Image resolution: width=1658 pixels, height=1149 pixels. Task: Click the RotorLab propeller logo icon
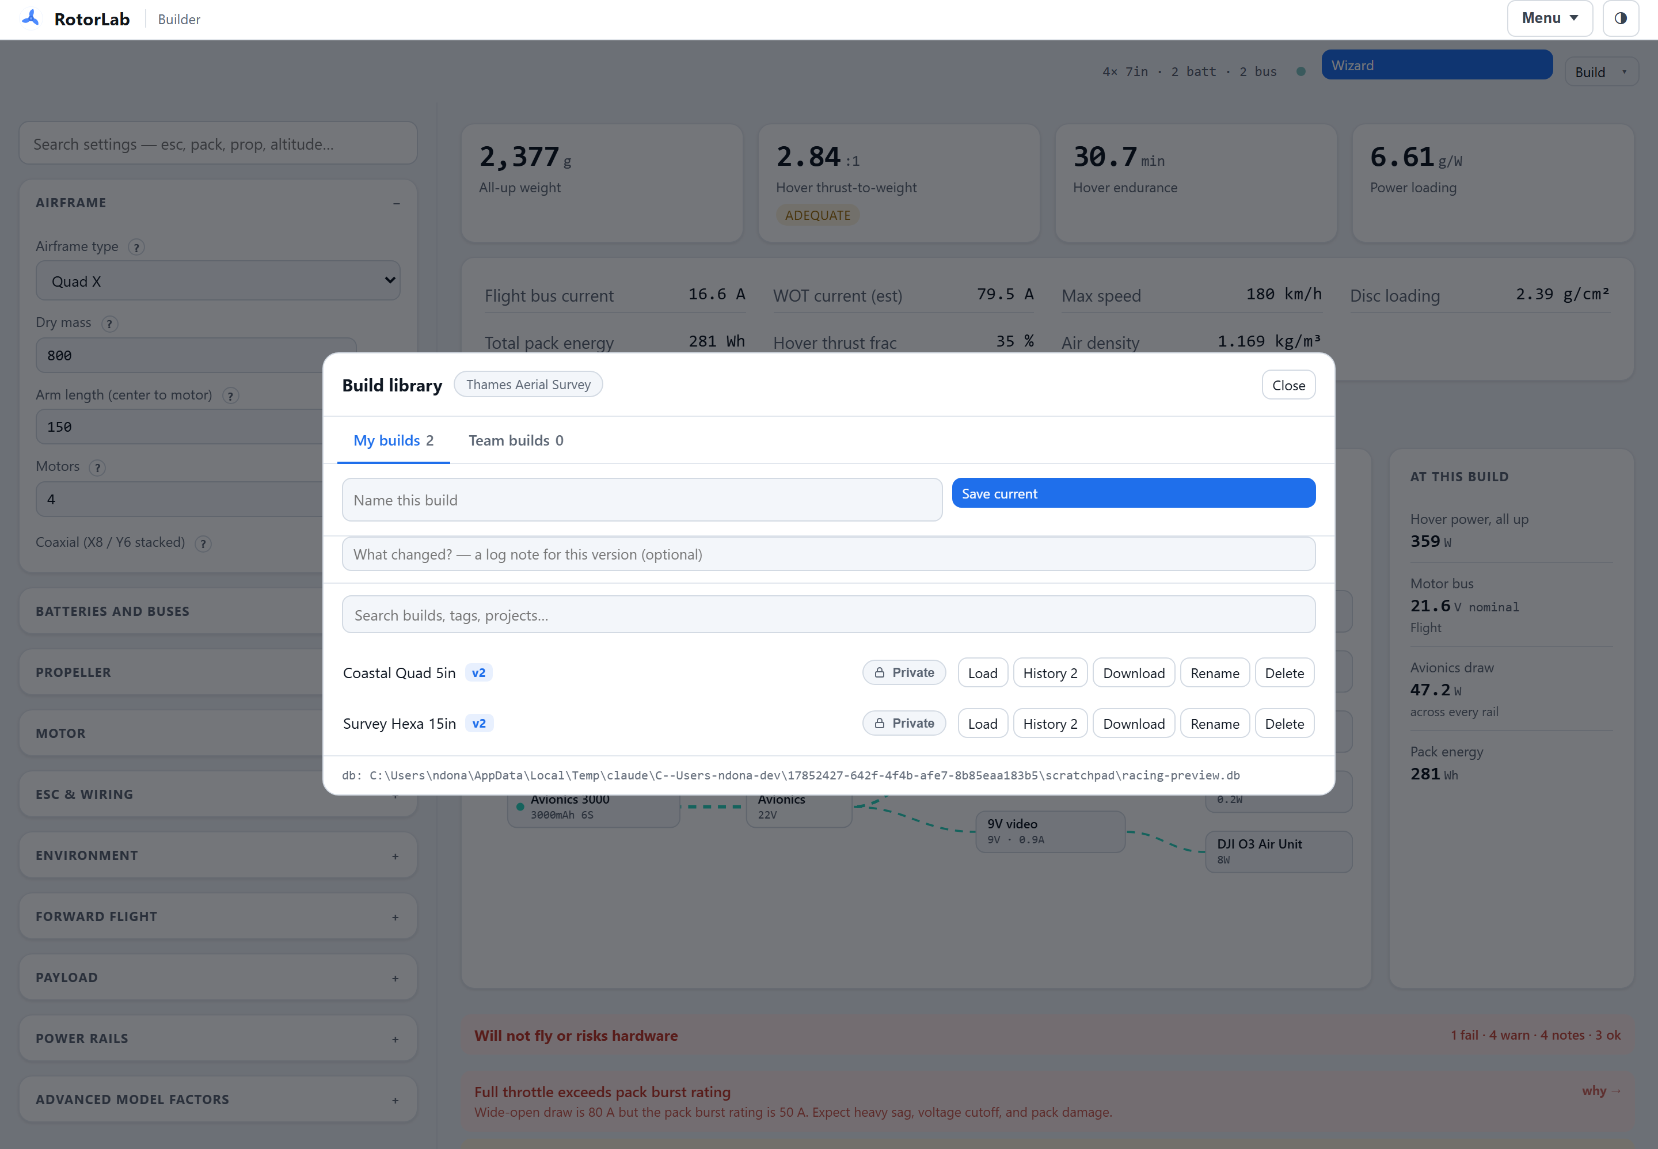31,18
